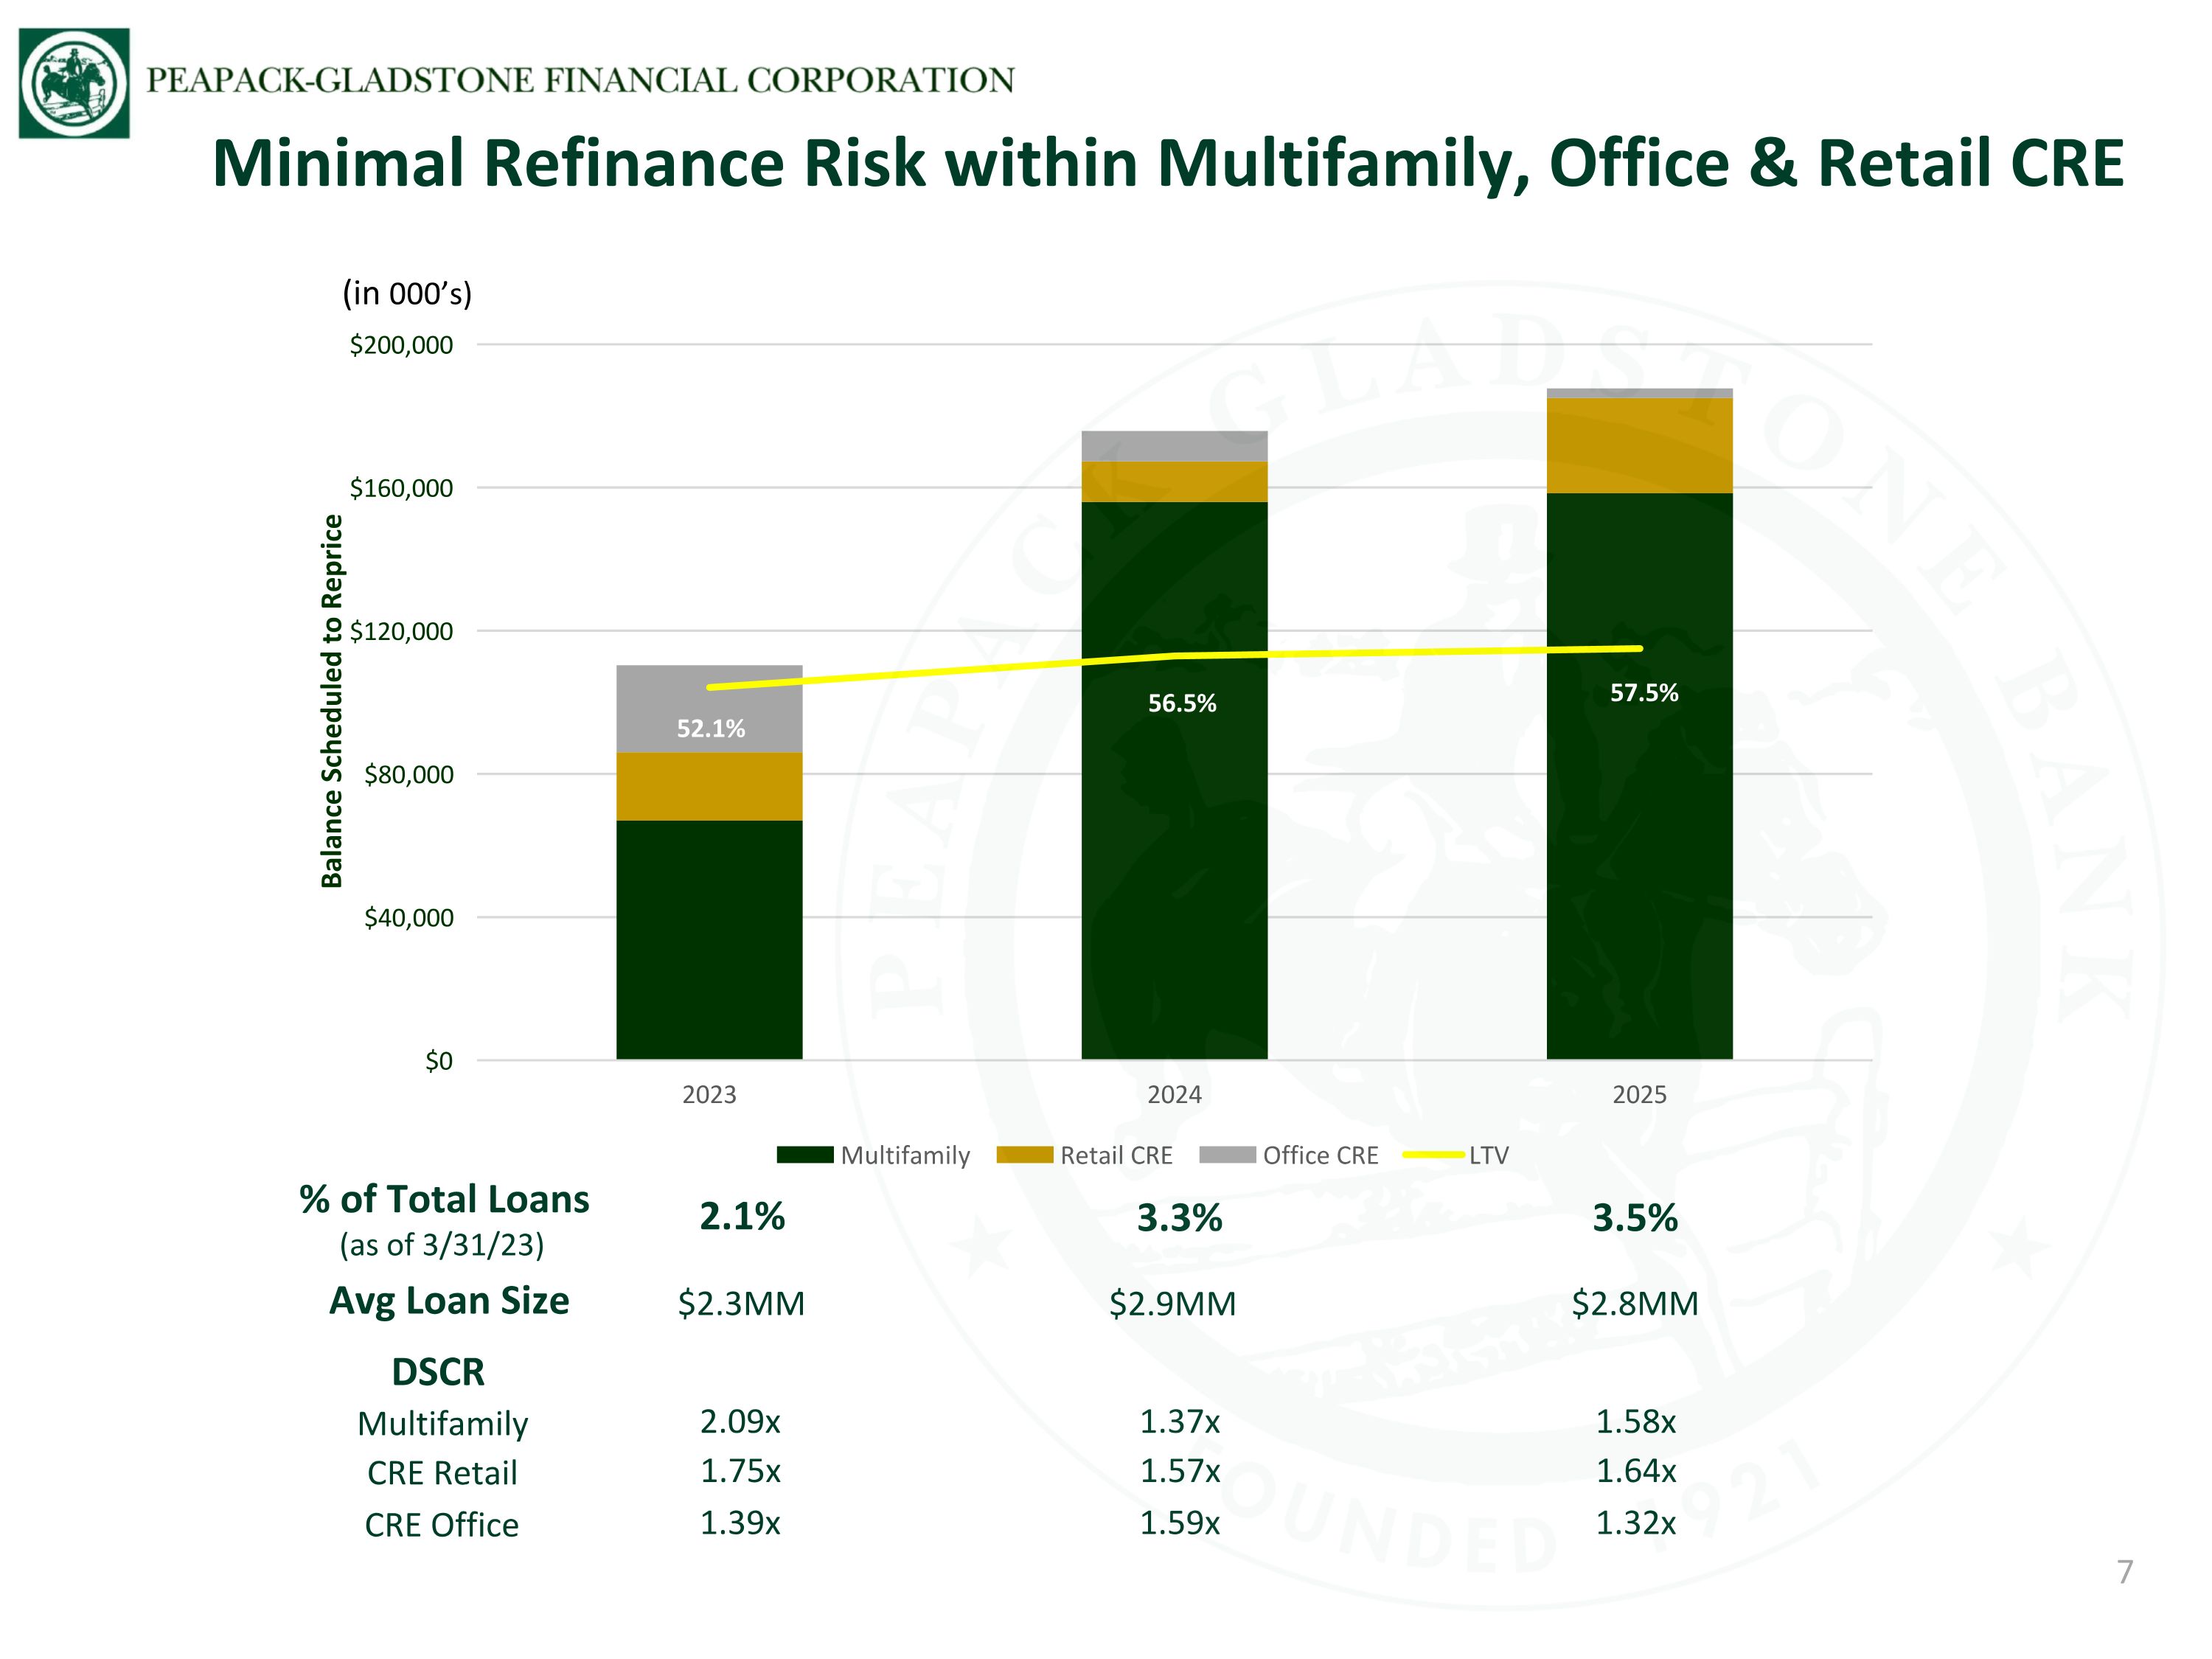
Task: Click the 'Multifamily' DSCR row label
Action: pos(443,1424)
